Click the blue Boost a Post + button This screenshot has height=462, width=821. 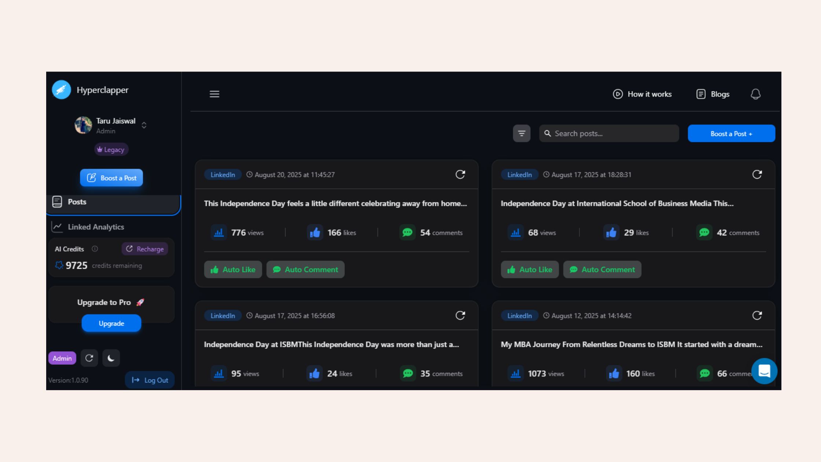[x=731, y=134]
